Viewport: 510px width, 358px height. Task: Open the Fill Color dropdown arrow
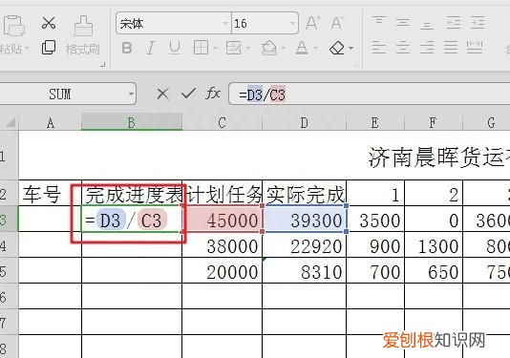[x=284, y=49]
